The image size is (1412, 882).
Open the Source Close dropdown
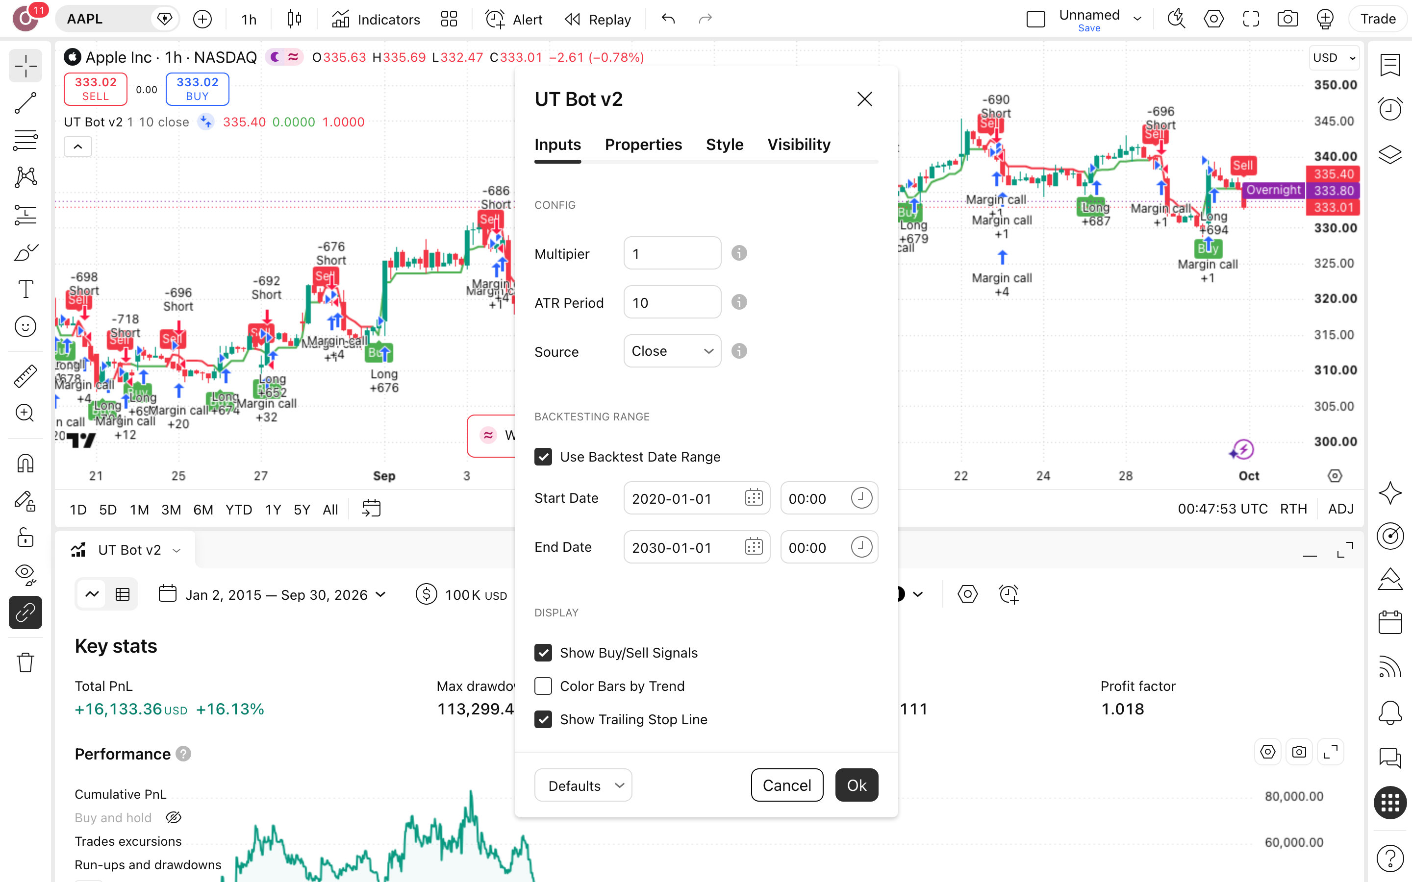(x=672, y=351)
